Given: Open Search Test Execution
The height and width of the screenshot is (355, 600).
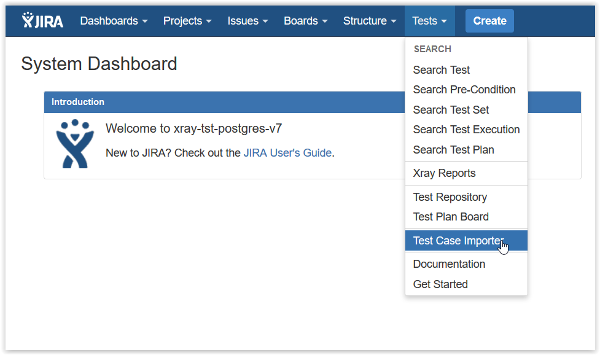Looking at the screenshot, I should point(466,130).
